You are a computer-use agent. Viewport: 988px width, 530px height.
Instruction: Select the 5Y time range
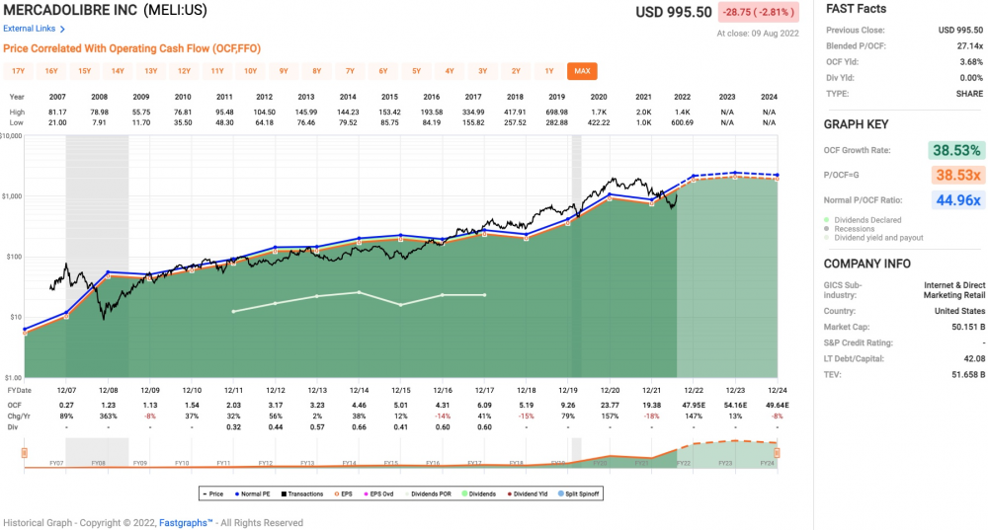pyautogui.click(x=416, y=71)
